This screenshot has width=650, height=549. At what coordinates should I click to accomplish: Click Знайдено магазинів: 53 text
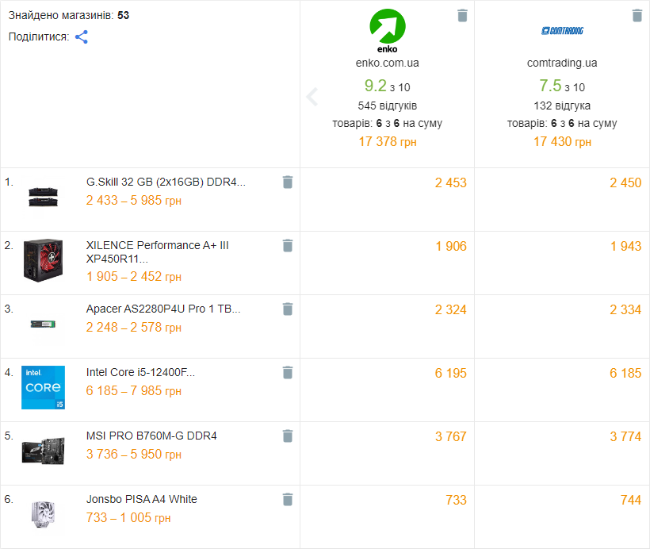pyautogui.click(x=69, y=16)
